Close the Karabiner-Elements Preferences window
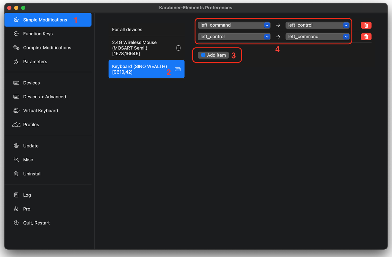Screen dimensions: 392x257 tap(10, 8)
